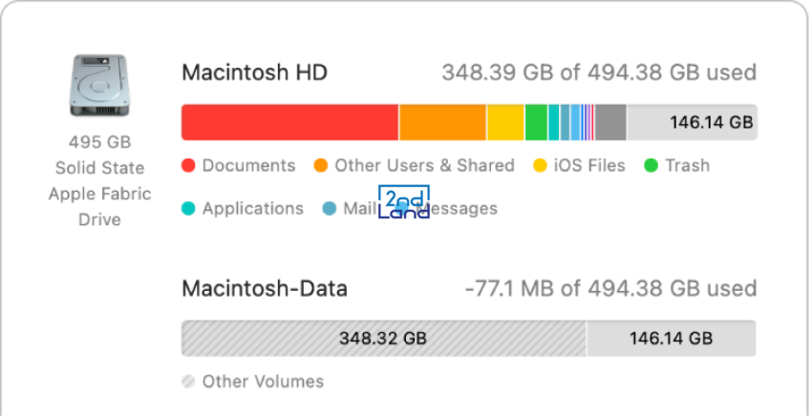Select the orange segment in storage bar
Viewport: 812px width, 416px height.
click(x=442, y=123)
